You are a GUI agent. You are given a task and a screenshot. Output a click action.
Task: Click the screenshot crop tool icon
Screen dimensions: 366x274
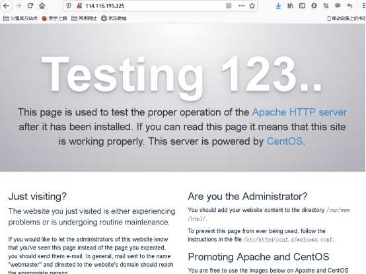326,6
